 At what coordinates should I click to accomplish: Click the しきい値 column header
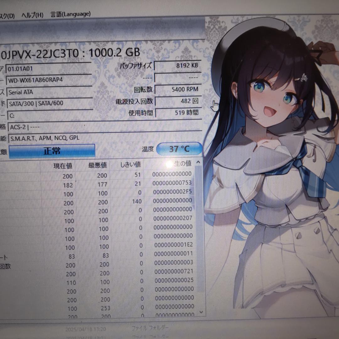(130, 164)
